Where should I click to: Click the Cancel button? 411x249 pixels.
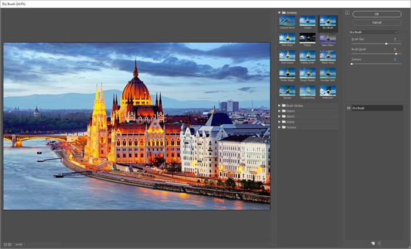point(376,22)
